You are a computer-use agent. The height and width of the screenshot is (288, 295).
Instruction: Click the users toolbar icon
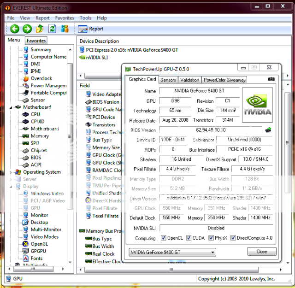tap(65, 29)
